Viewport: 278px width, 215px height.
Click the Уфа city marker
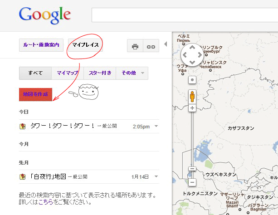tap(183, 74)
